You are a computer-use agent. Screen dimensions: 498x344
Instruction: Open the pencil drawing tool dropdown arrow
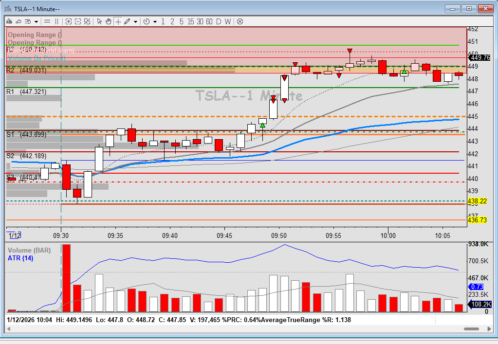(136, 22)
